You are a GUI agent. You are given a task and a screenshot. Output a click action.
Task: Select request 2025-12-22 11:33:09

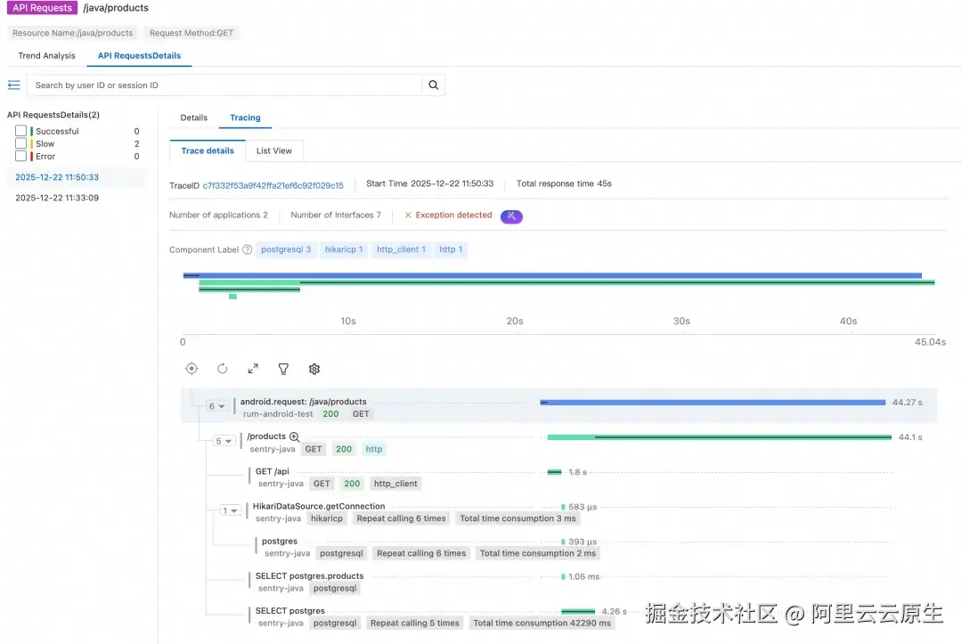pyautogui.click(x=57, y=198)
